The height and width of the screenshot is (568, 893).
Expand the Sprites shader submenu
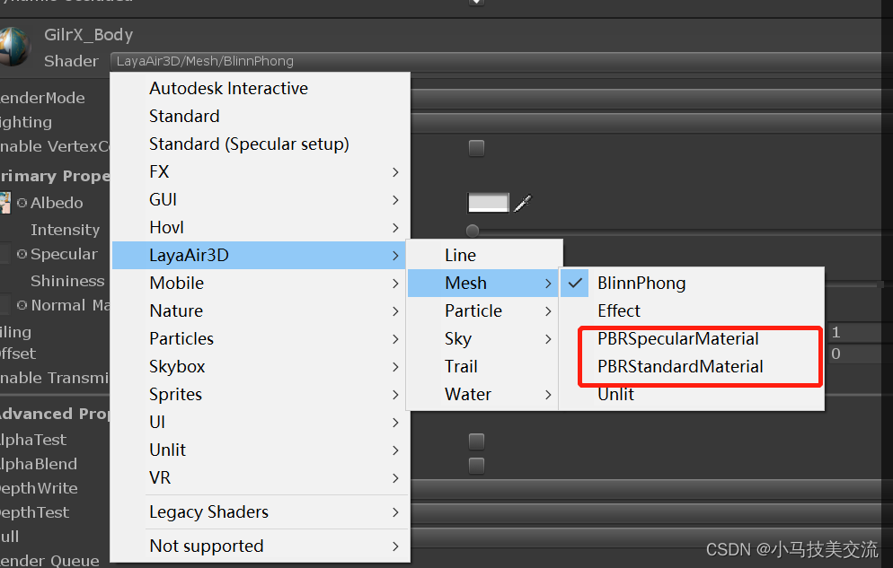[261, 395]
